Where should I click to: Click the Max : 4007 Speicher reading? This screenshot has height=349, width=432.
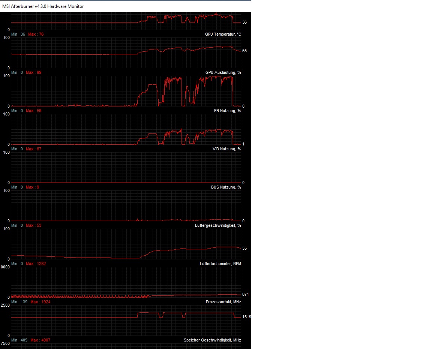40,340
